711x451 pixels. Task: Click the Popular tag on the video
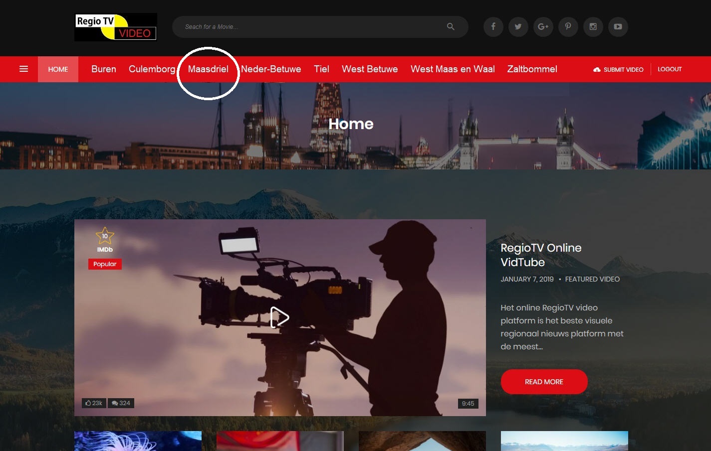click(105, 264)
